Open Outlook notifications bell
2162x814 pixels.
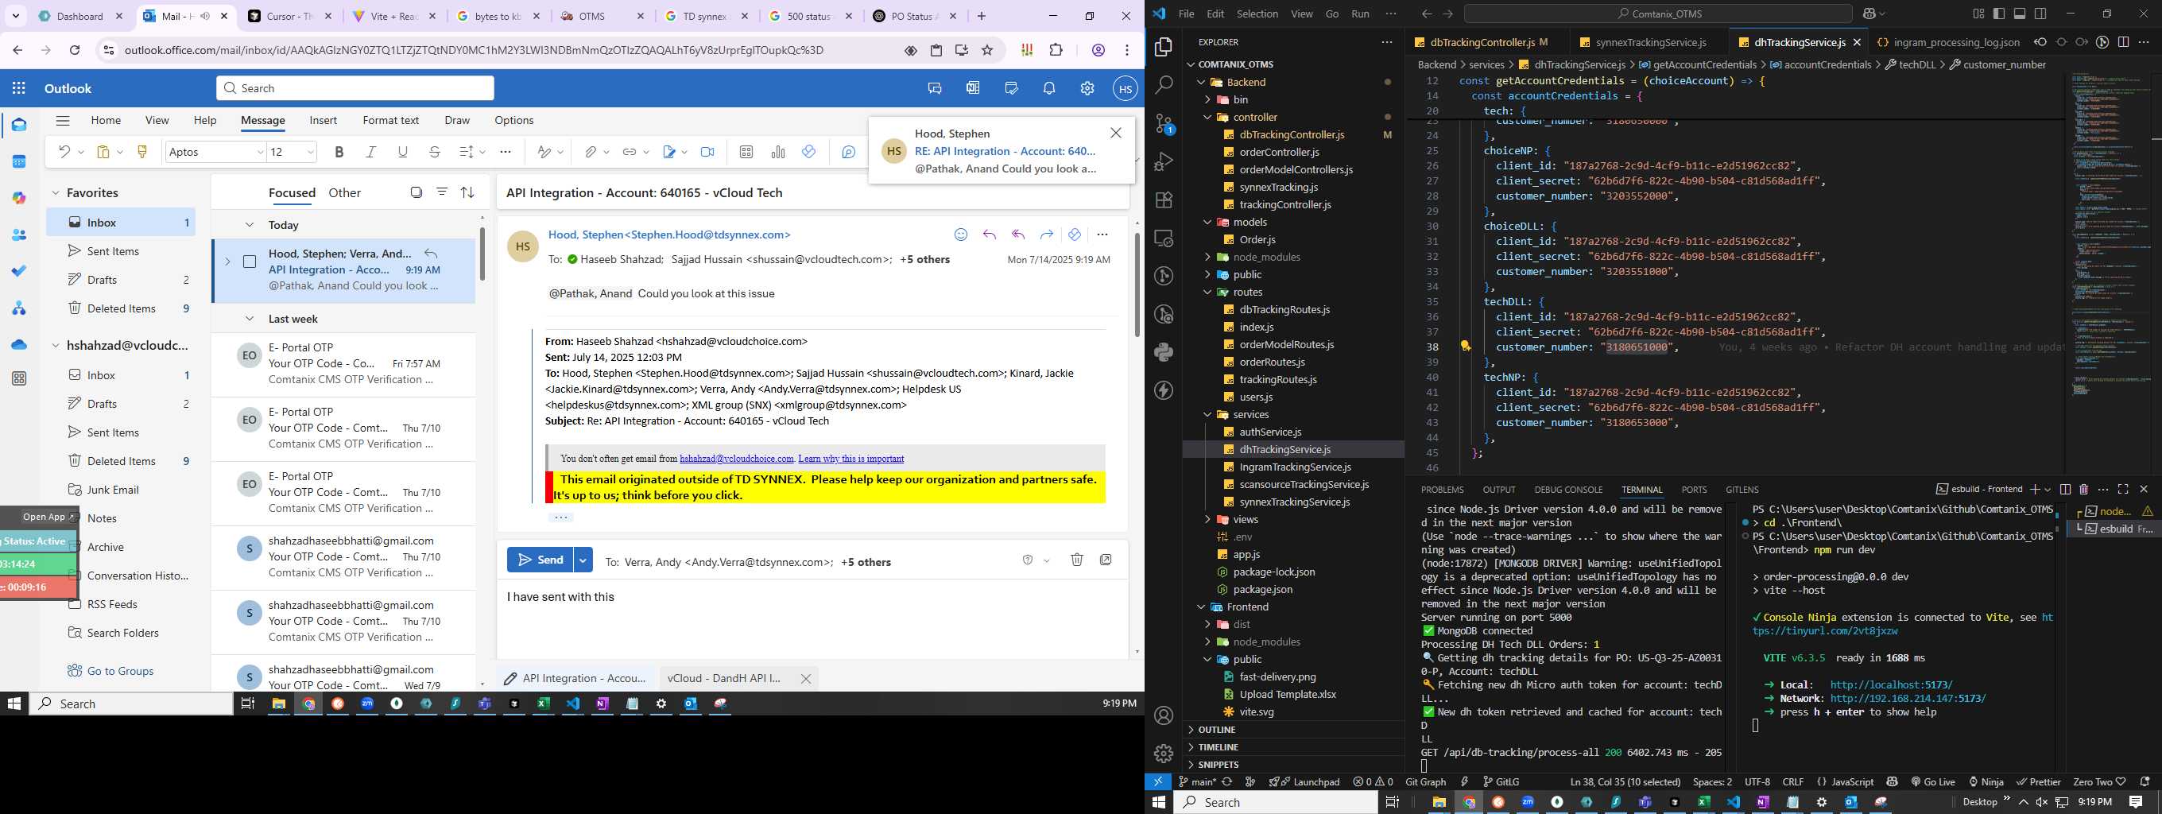(1049, 88)
